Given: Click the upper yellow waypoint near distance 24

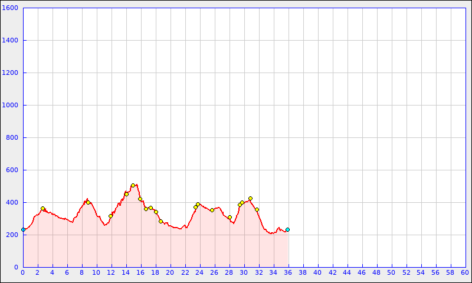Looking at the screenshot, I should pos(198,204).
